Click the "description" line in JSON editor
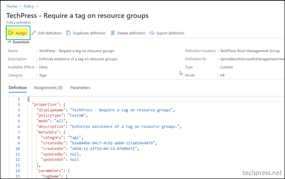Screen dimensions: 285x179 coord(109,126)
